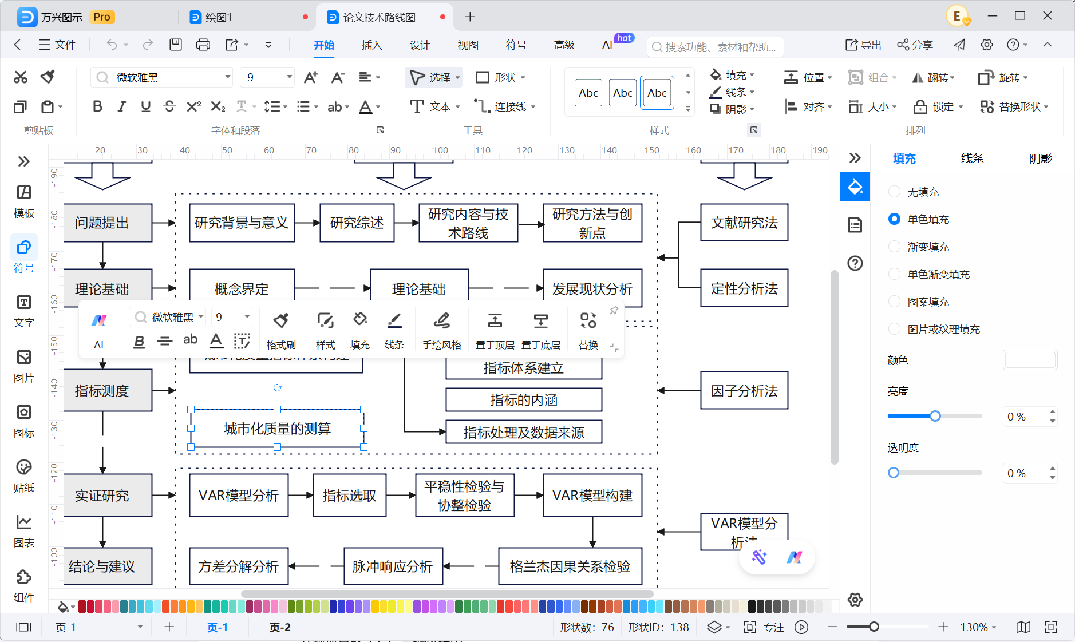This screenshot has width=1075, height=642.
Task: Select 无填充 no fill radio option
Action: click(894, 192)
